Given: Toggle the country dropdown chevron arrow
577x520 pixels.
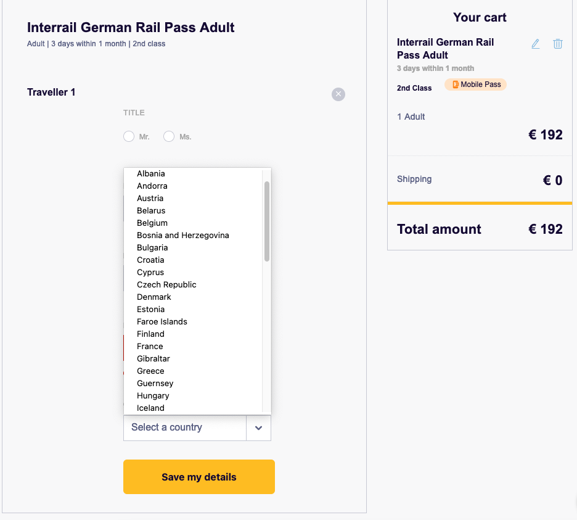Looking at the screenshot, I should pos(259,428).
